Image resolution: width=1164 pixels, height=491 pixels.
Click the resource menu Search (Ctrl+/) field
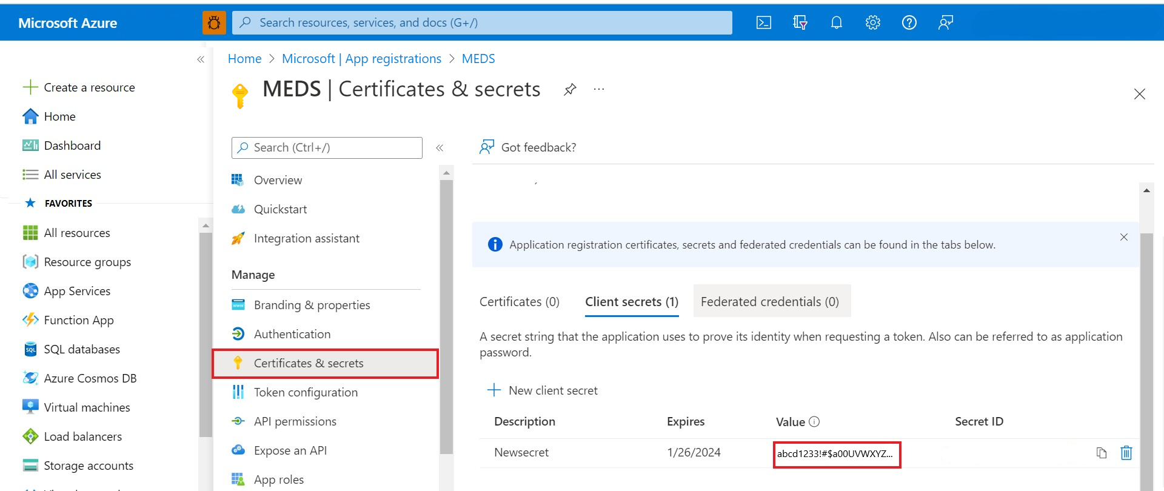pyautogui.click(x=327, y=148)
